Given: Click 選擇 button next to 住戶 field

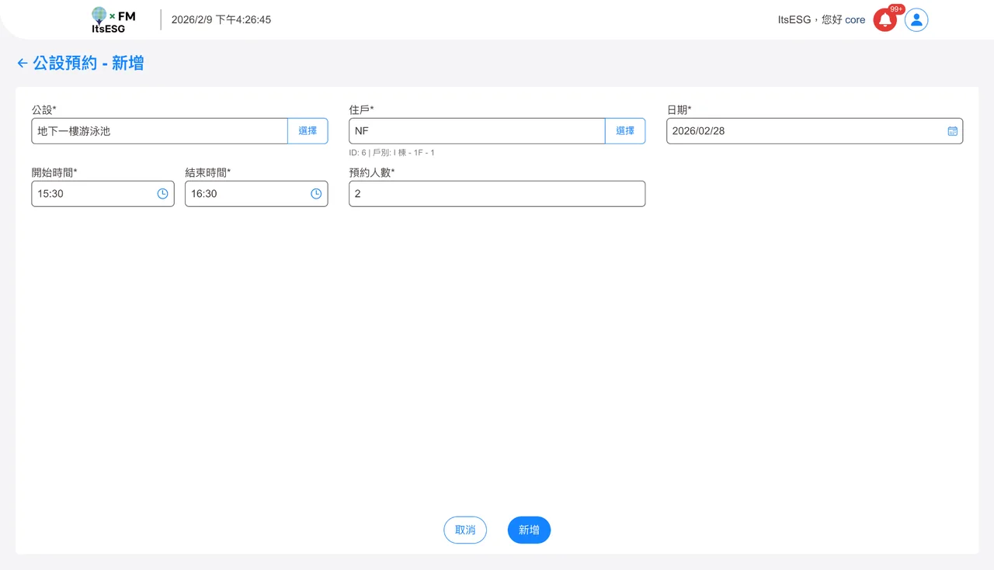Looking at the screenshot, I should [x=625, y=131].
